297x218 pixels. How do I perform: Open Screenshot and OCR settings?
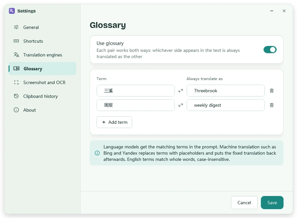coord(42,82)
